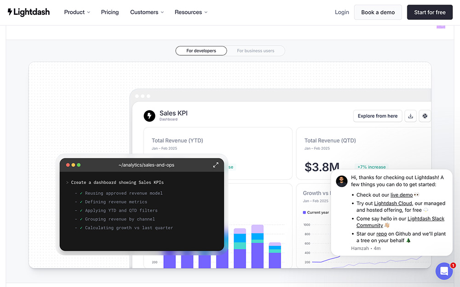Switch to For business users tab
Screen dimensions: 460x287
click(255, 51)
